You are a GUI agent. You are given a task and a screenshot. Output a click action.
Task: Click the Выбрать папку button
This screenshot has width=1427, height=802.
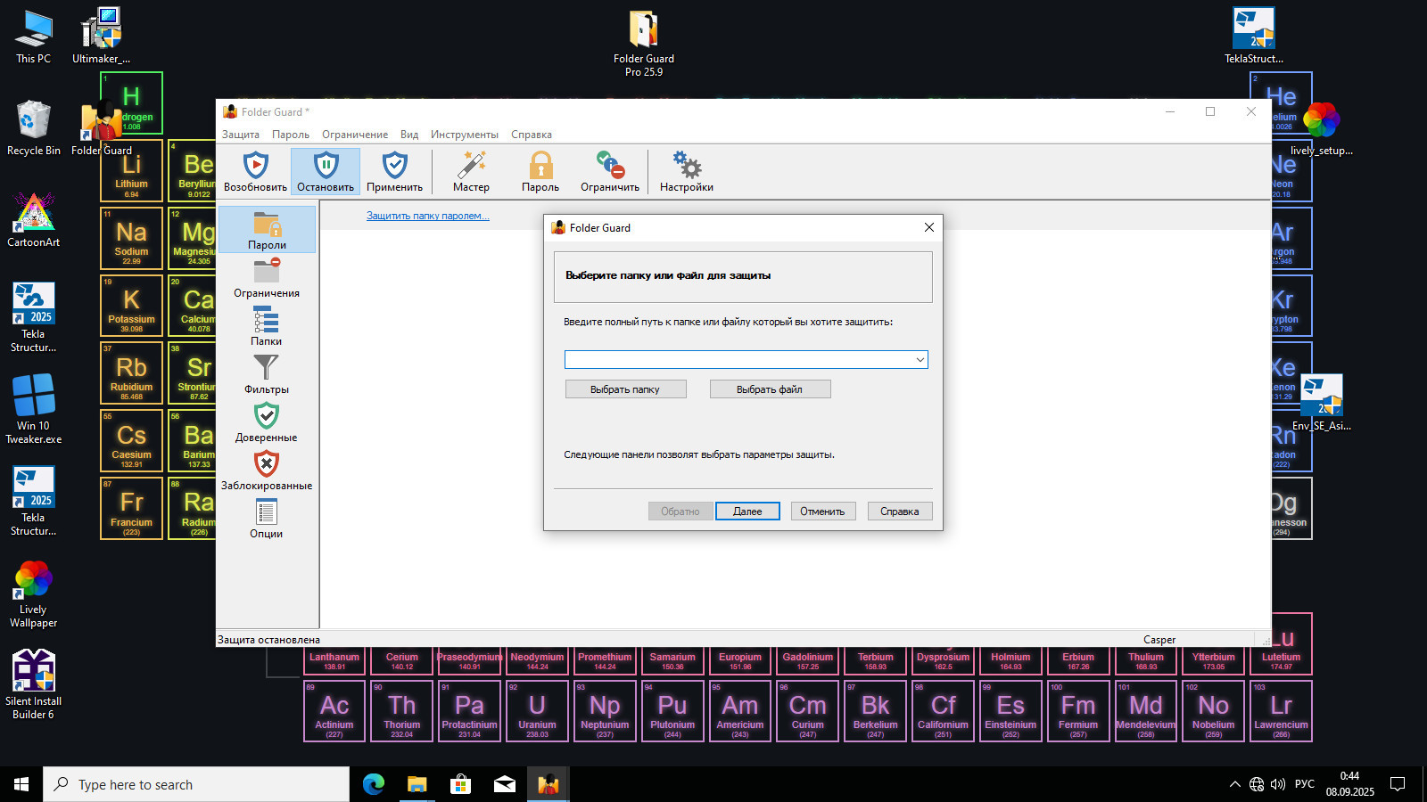tap(626, 389)
